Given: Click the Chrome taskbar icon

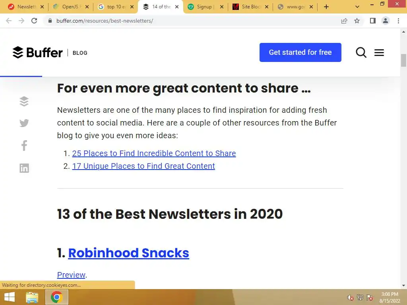Looking at the screenshot, I should [x=57, y=297].
